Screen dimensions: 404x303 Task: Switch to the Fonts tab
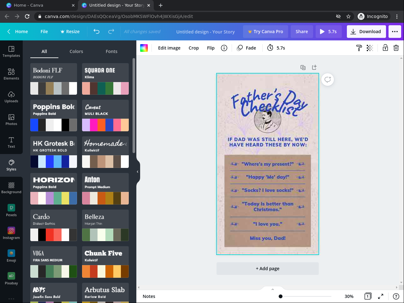pos(111,51)
